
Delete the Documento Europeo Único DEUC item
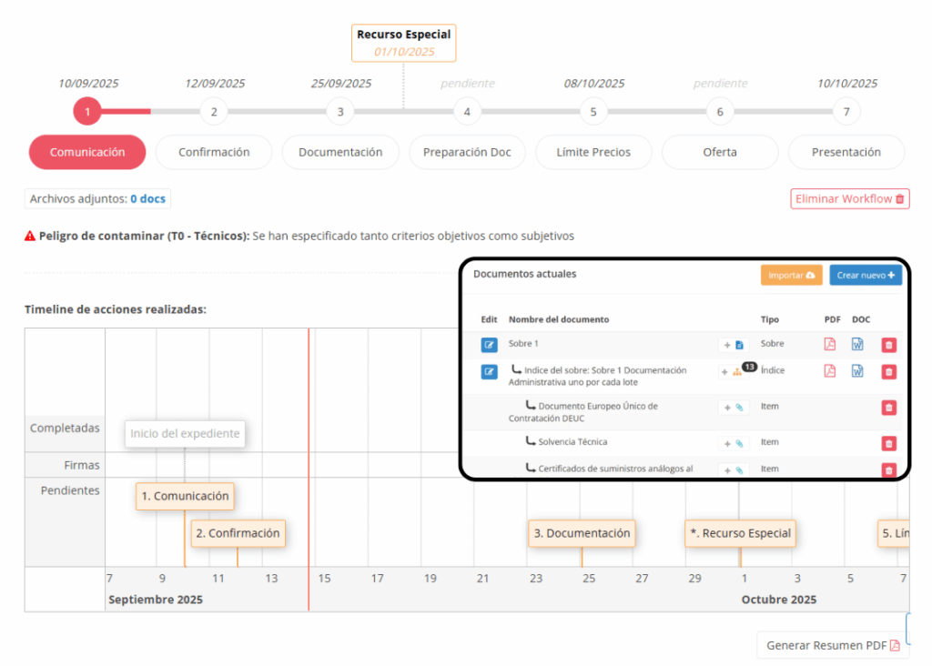tap(888, 408)
